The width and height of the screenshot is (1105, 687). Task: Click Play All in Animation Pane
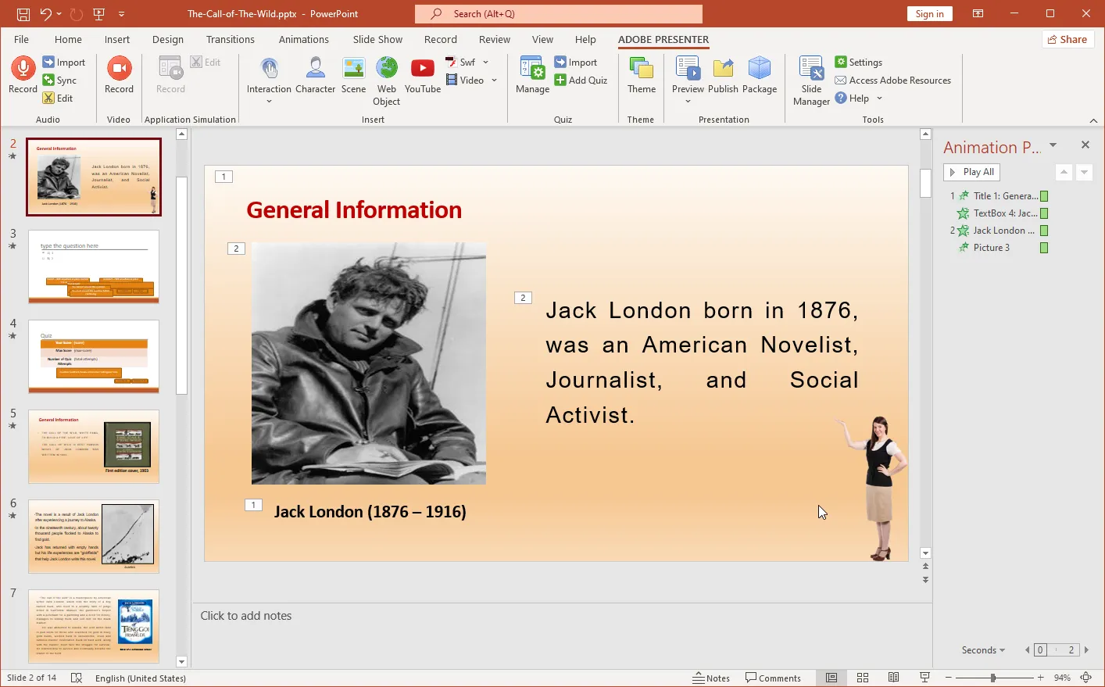(971, 172)
